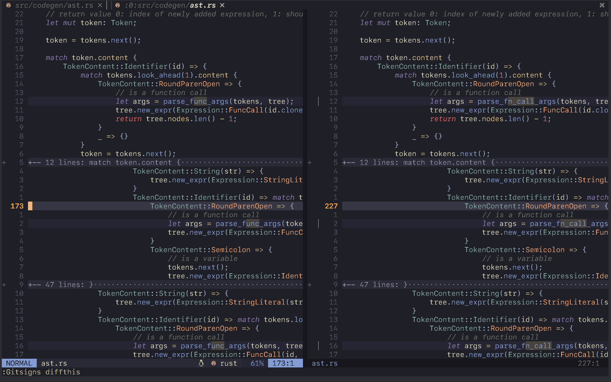Image resolution: width=611 pixels, height=382 pixels.
Task: Click parse_fn_call_args on right pane relative line 12
Action: (x=517, y=101)
